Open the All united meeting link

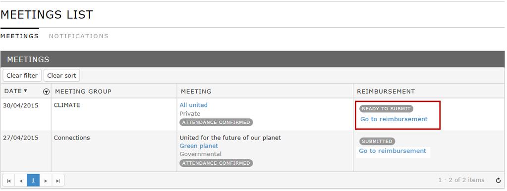193,105
